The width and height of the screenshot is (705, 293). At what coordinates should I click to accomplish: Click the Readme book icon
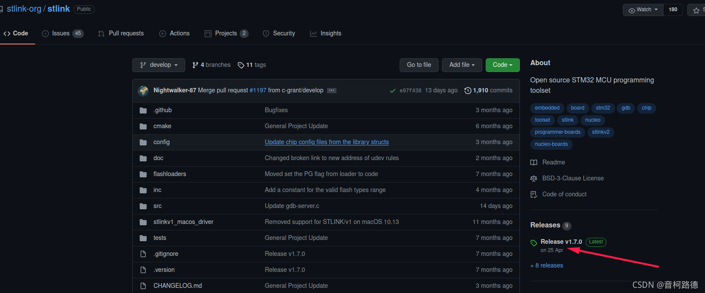(x=534, y=163)
